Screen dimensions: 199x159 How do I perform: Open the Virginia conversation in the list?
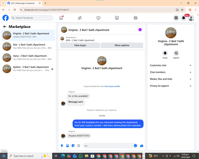(28, 35)
